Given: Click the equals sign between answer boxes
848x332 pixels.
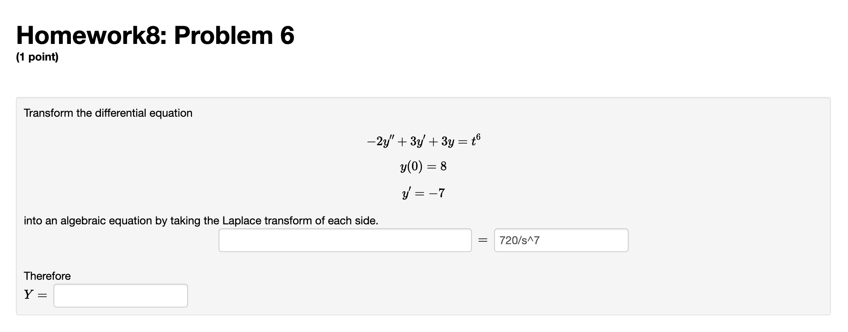Looking at the screenshot, I should [481, 240].
